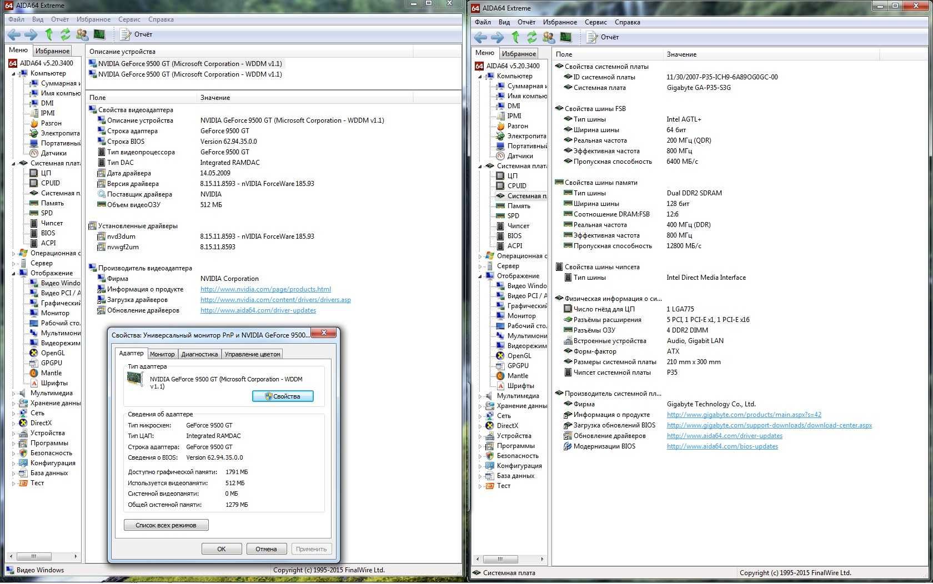The height and width of the screenshot is (584, 933).
Task: Select SPD in right window tree
Action: click(513, 216)
